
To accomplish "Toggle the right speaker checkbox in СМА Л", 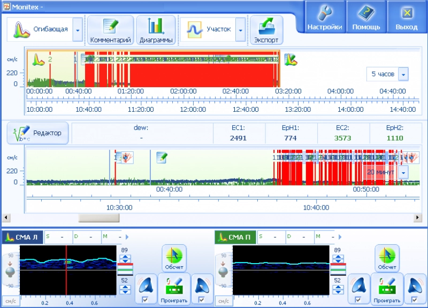I will coord(201,300).
